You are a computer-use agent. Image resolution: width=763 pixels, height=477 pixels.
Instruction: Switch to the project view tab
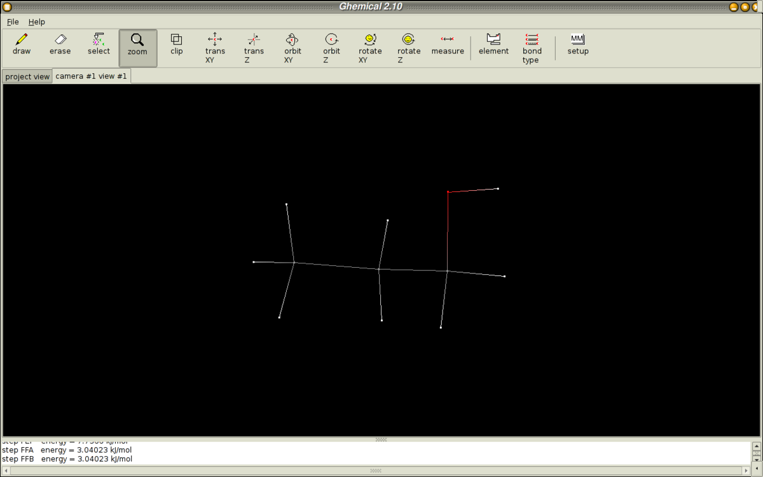coord(27,76)
